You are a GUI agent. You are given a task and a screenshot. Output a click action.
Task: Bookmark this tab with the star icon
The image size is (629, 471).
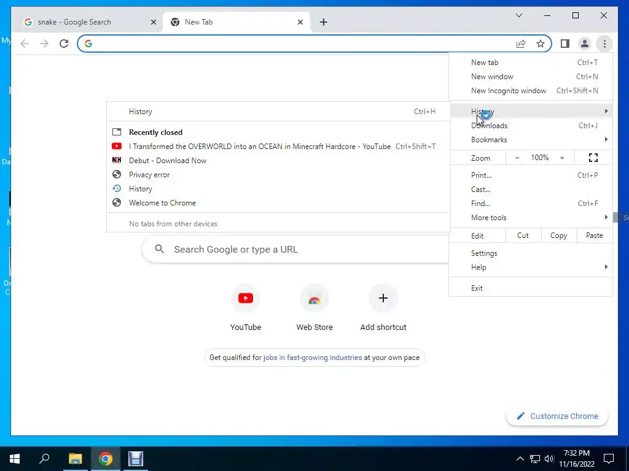tap(541, 44)
